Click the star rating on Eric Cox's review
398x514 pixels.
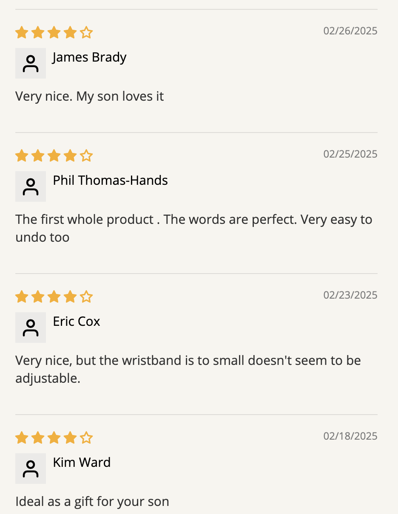pyautogui.click(x=54, y=297)
